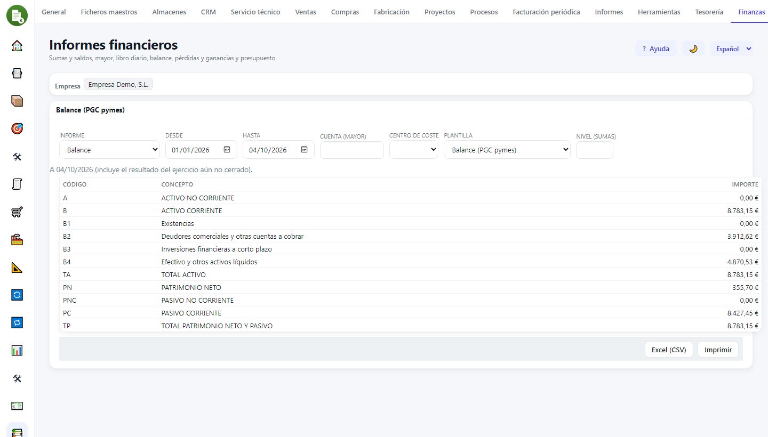Toggle dark mode with the moon button
This screenshot has height=437, width=768.
[x=693, y=48]
